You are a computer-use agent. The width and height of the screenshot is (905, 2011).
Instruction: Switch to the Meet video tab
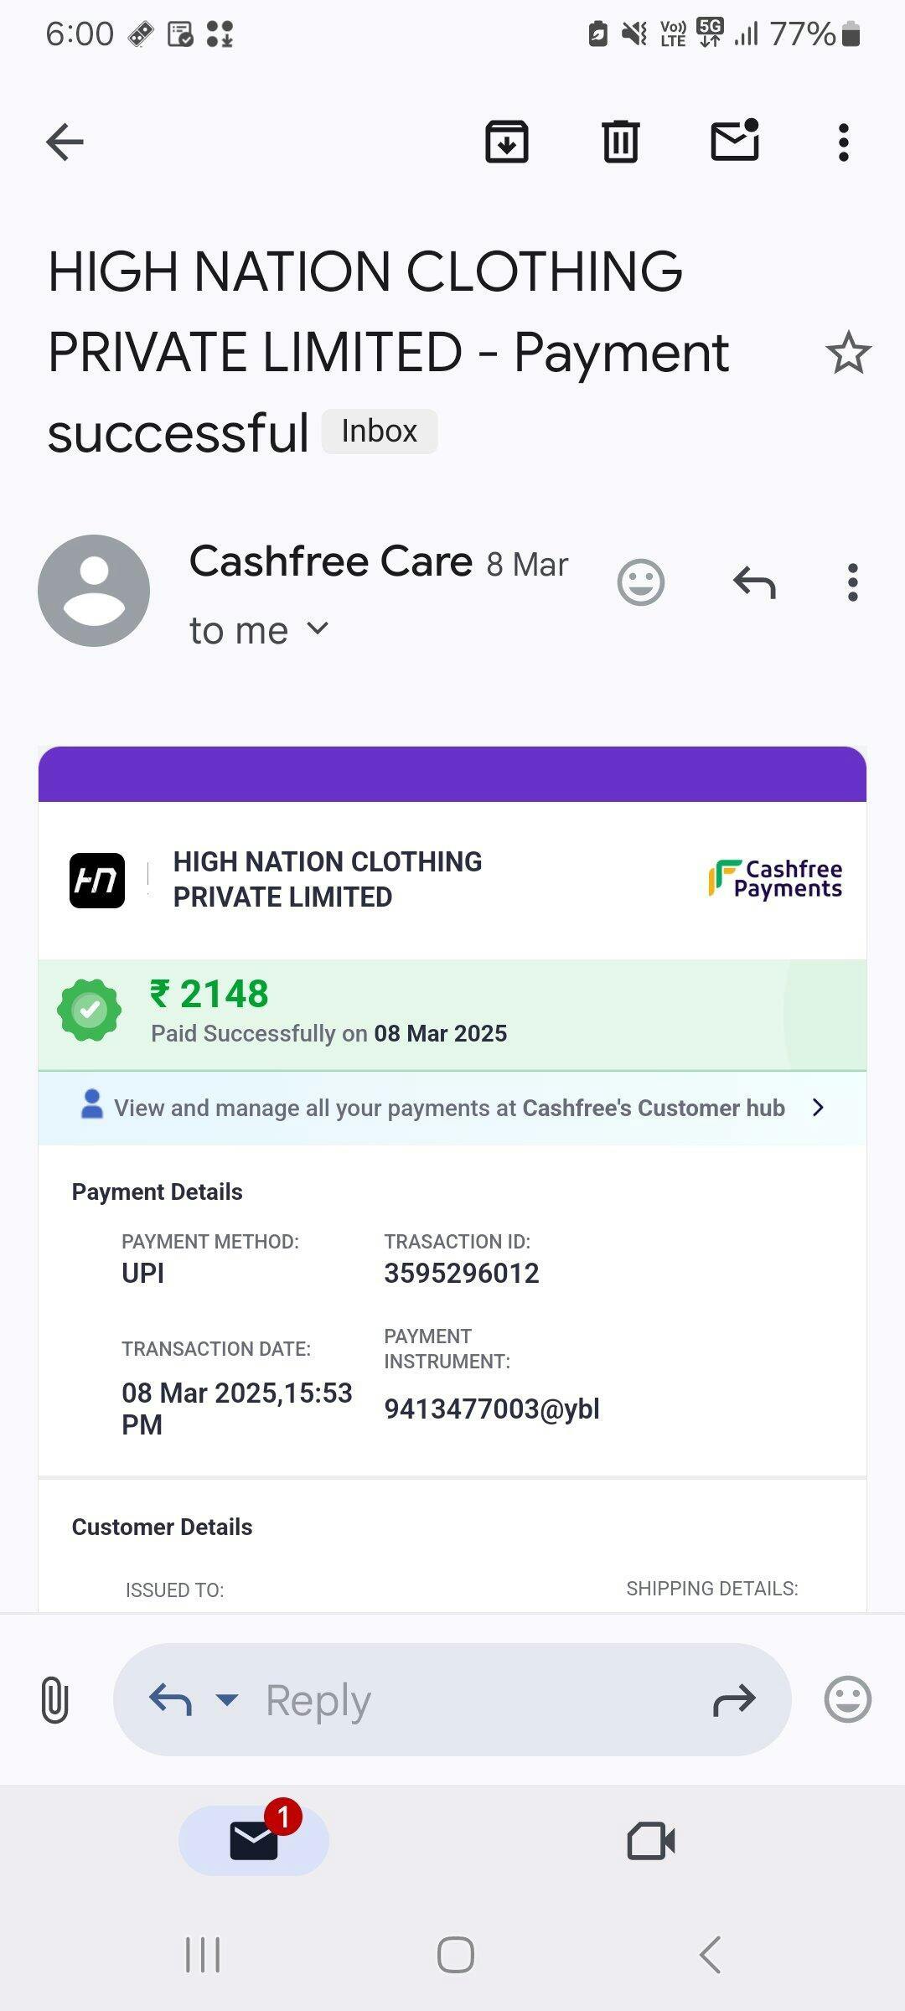tap(651, 1841)
